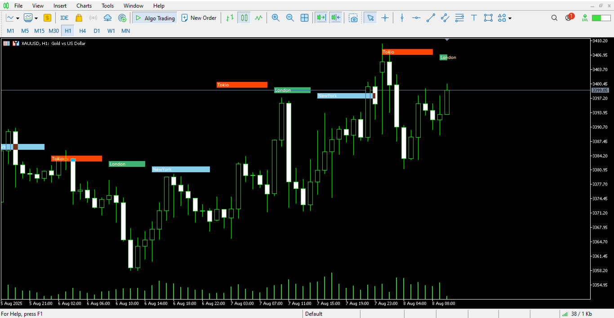Open the Insert menu

(x=60, y=6)
